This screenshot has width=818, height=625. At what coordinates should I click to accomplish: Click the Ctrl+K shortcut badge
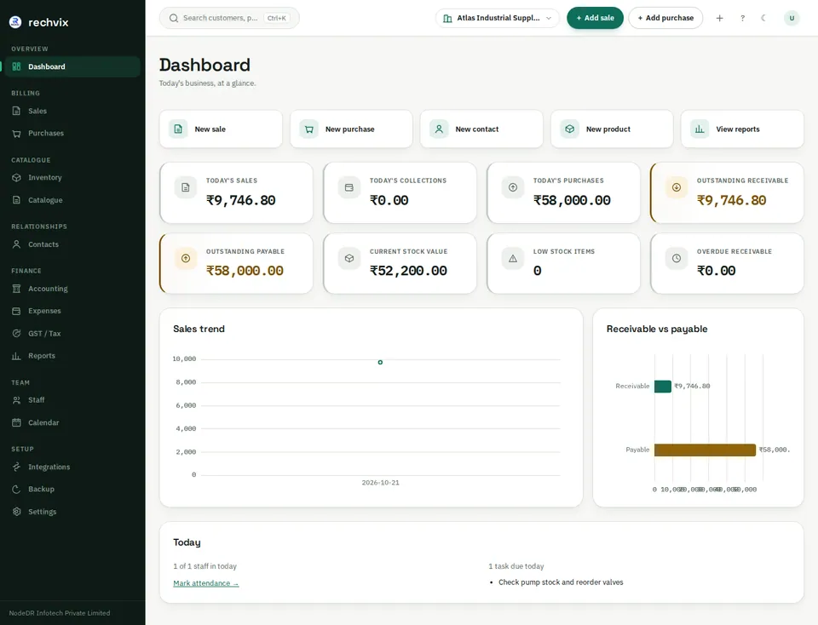[276, 18]
